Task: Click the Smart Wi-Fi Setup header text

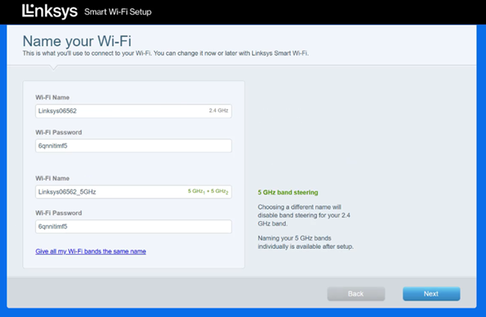Action: tap(117, 11)
